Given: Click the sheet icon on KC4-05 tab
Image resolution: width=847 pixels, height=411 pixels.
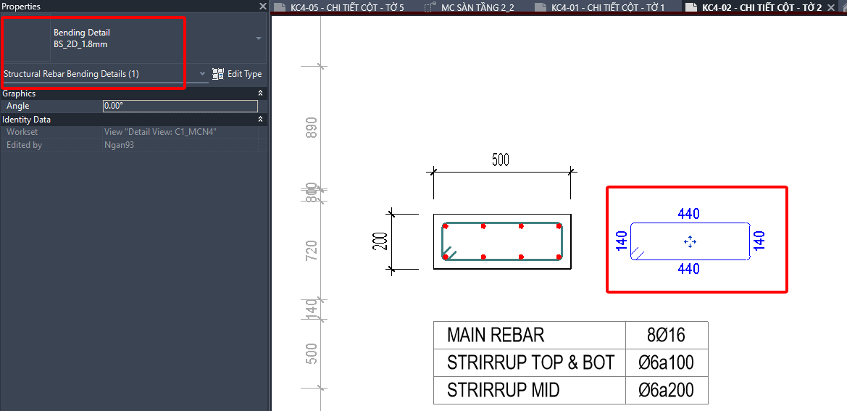Looking at the screenshot, I should point(280,7).
